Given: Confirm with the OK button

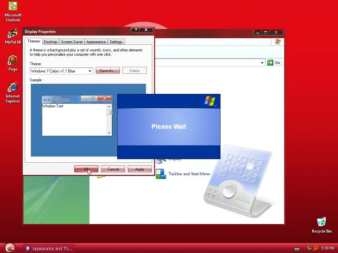Looking at the screenshot, I should [86, 169].
